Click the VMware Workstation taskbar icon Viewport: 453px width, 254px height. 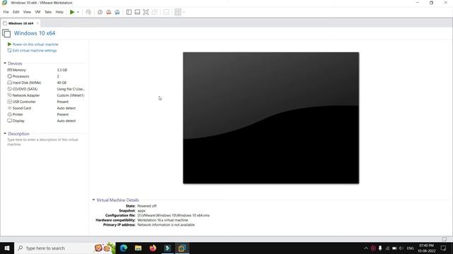click(x=182, y=248)
